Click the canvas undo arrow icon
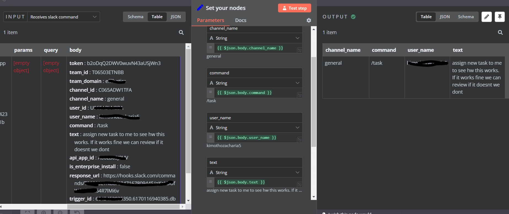The image size is (509, 214). (x=77, y=212)
